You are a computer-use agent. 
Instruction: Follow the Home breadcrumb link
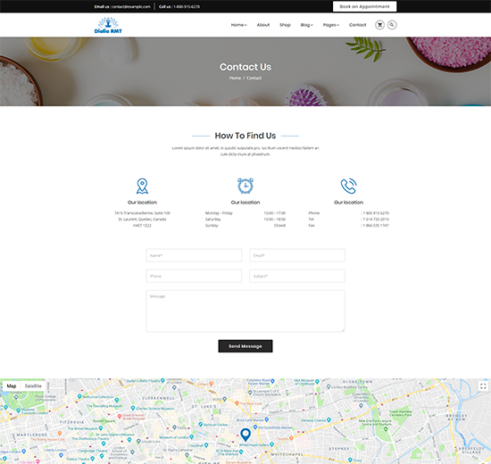pos(235,78)
